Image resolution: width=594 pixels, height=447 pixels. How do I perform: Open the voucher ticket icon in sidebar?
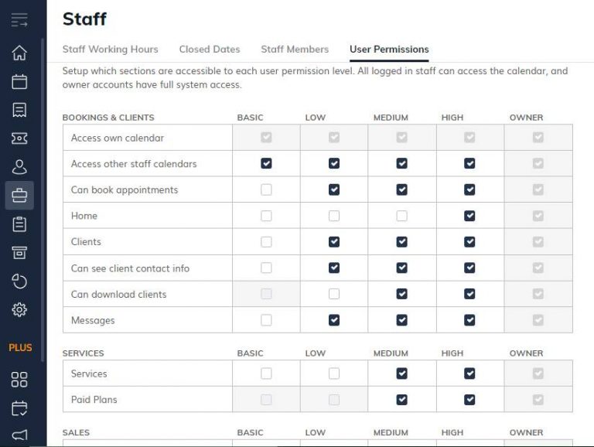(x=19, y=138)
